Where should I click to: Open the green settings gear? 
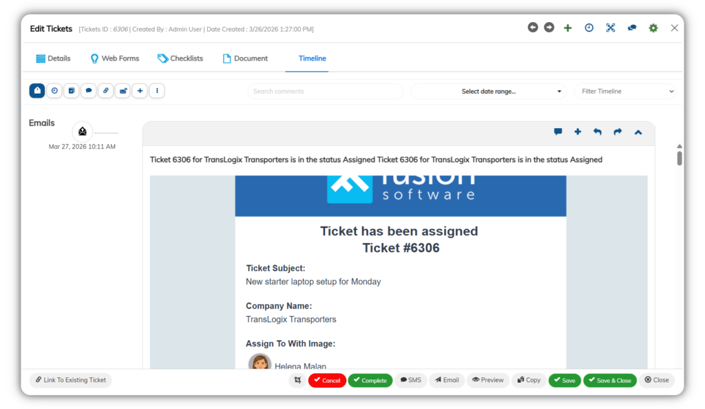653,28
